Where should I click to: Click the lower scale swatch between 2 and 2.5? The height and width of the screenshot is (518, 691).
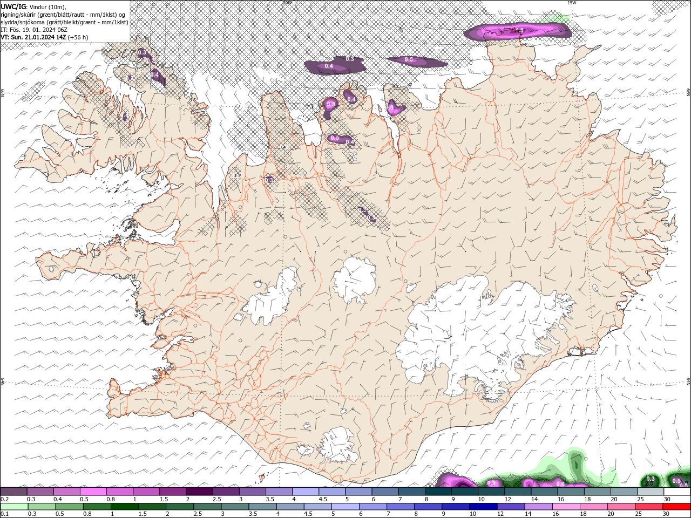click(x=179, y=507)
